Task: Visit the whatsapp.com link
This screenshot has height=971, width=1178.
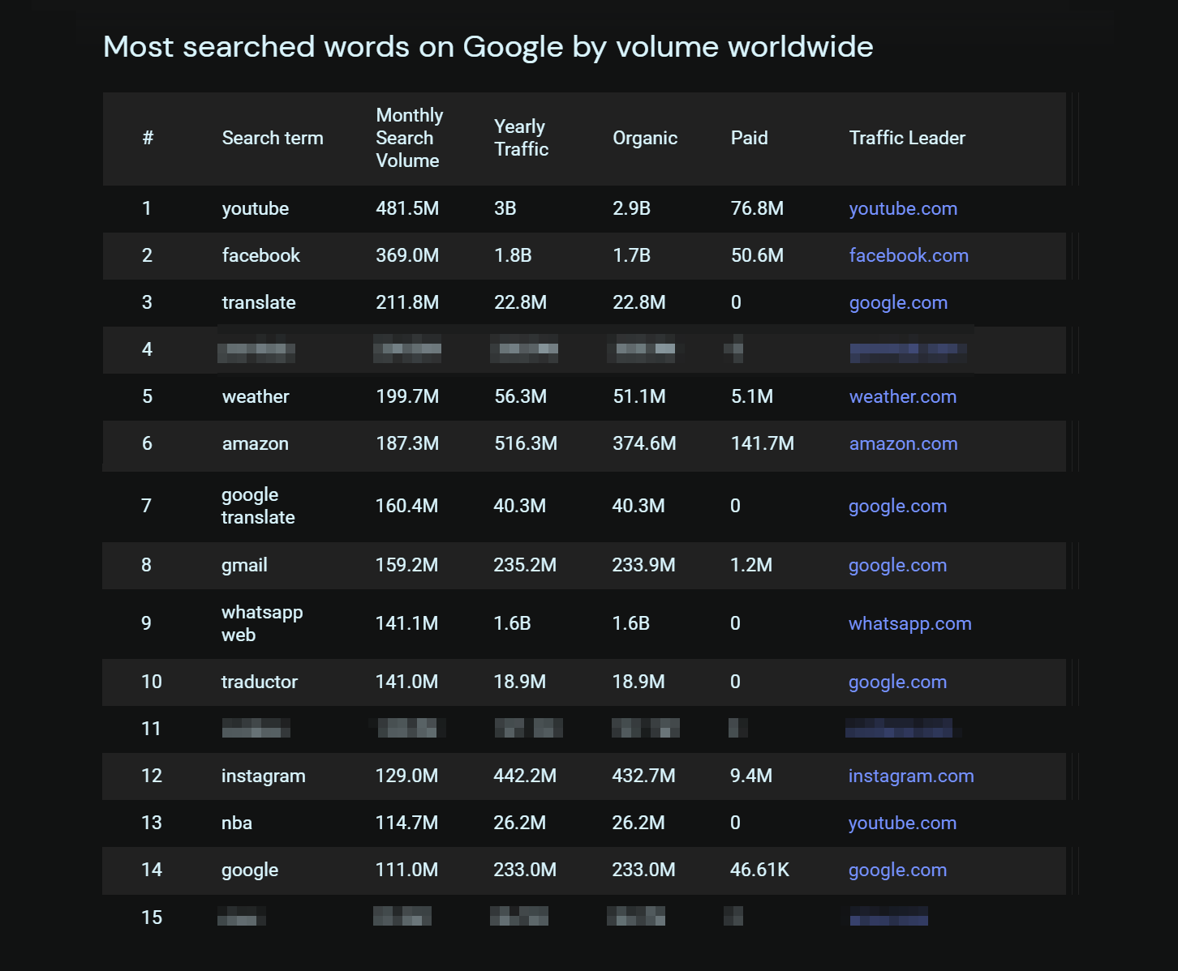Action: tap(909, 623)
